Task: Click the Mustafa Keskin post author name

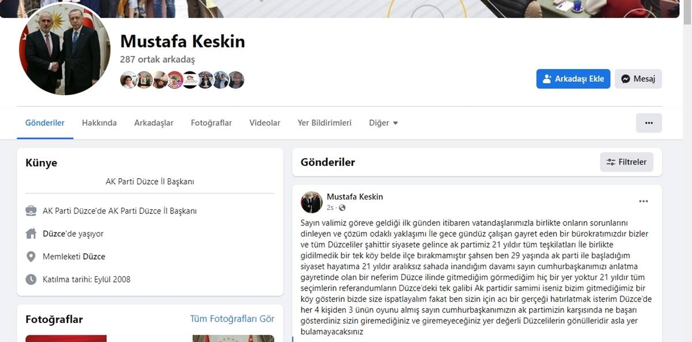Action: tap(355, 197)
